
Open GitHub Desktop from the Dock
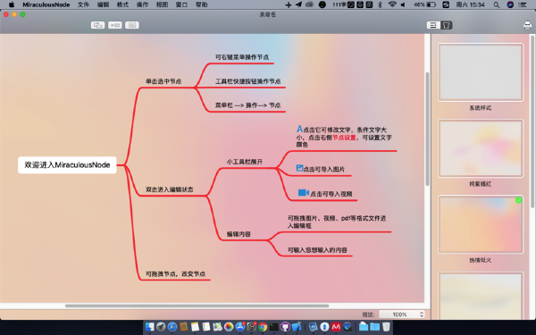pos(285,327)
